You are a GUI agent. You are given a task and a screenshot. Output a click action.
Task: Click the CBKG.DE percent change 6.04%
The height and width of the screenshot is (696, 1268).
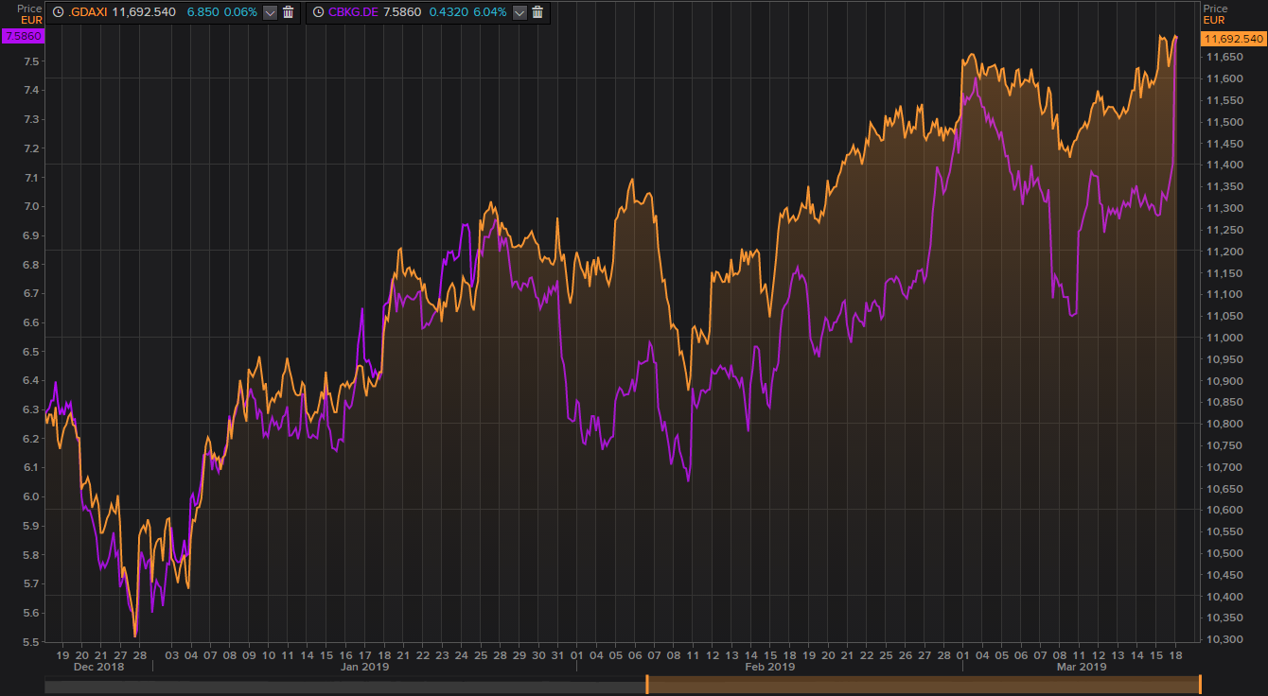pos(490,12)
